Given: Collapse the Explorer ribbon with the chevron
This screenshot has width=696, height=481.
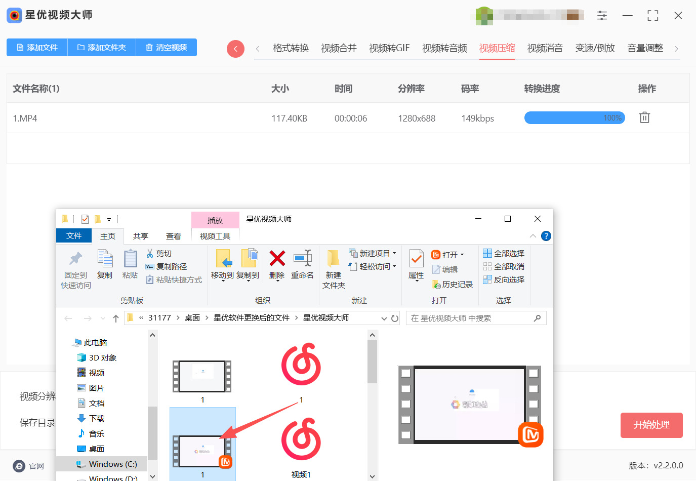Looking at the screenshot, I should click(x=533, y=235).
